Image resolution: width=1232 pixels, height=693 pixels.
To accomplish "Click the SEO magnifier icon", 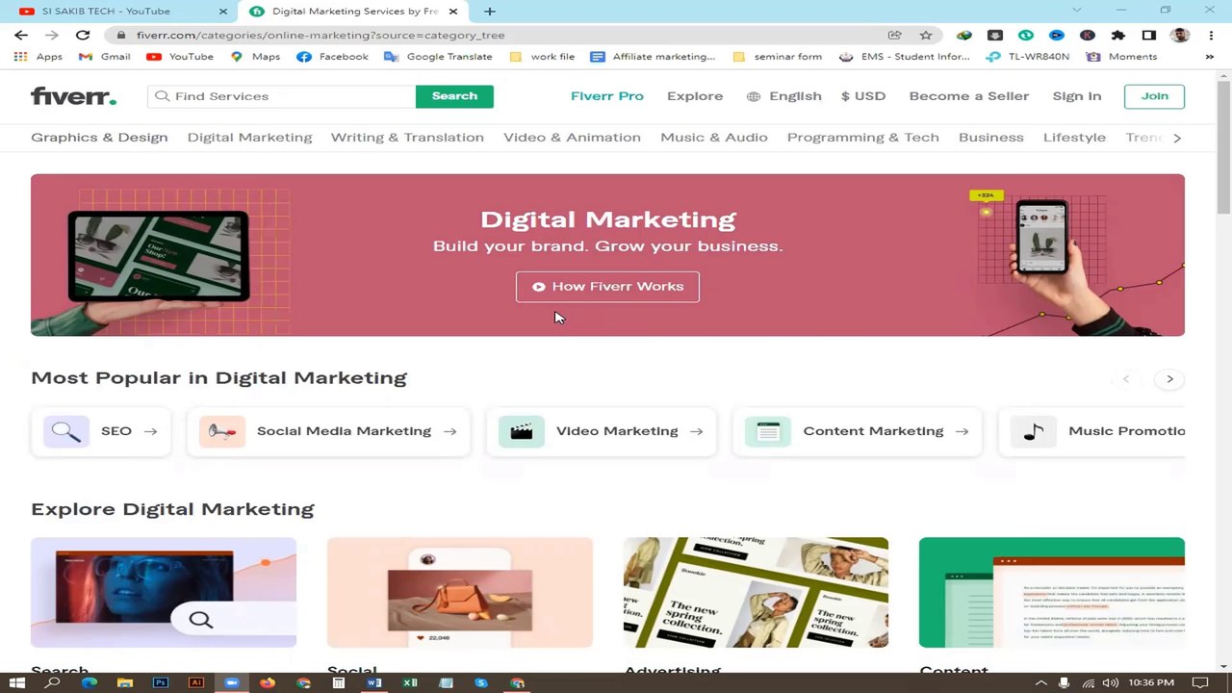I will 66,431.
